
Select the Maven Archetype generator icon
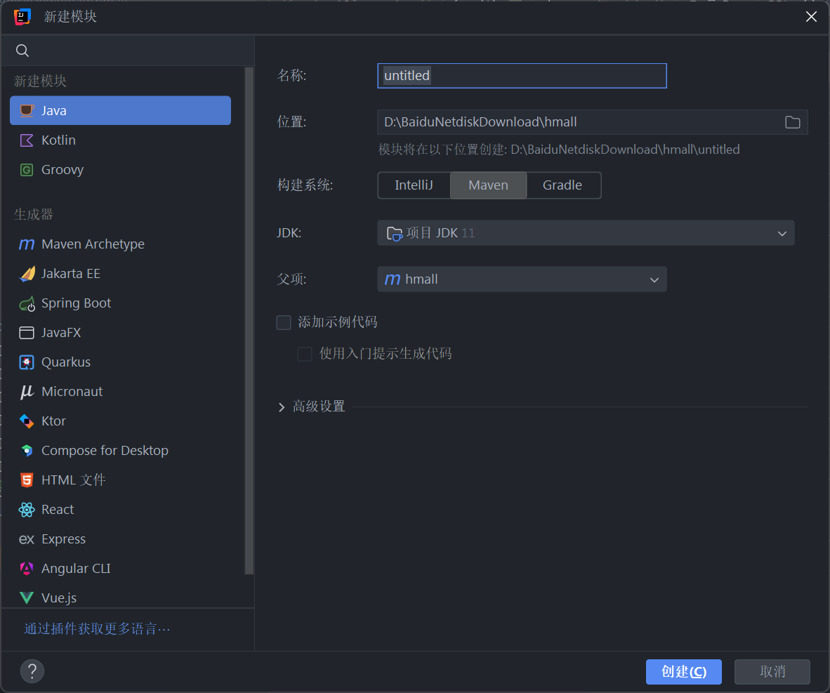27,244
